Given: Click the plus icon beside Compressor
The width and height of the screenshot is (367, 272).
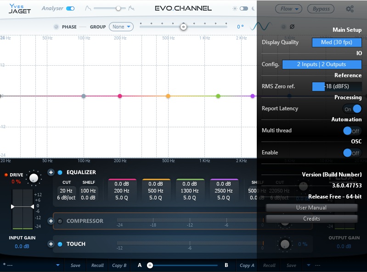Looking at the screenshot, I should (x=51, y=221).
